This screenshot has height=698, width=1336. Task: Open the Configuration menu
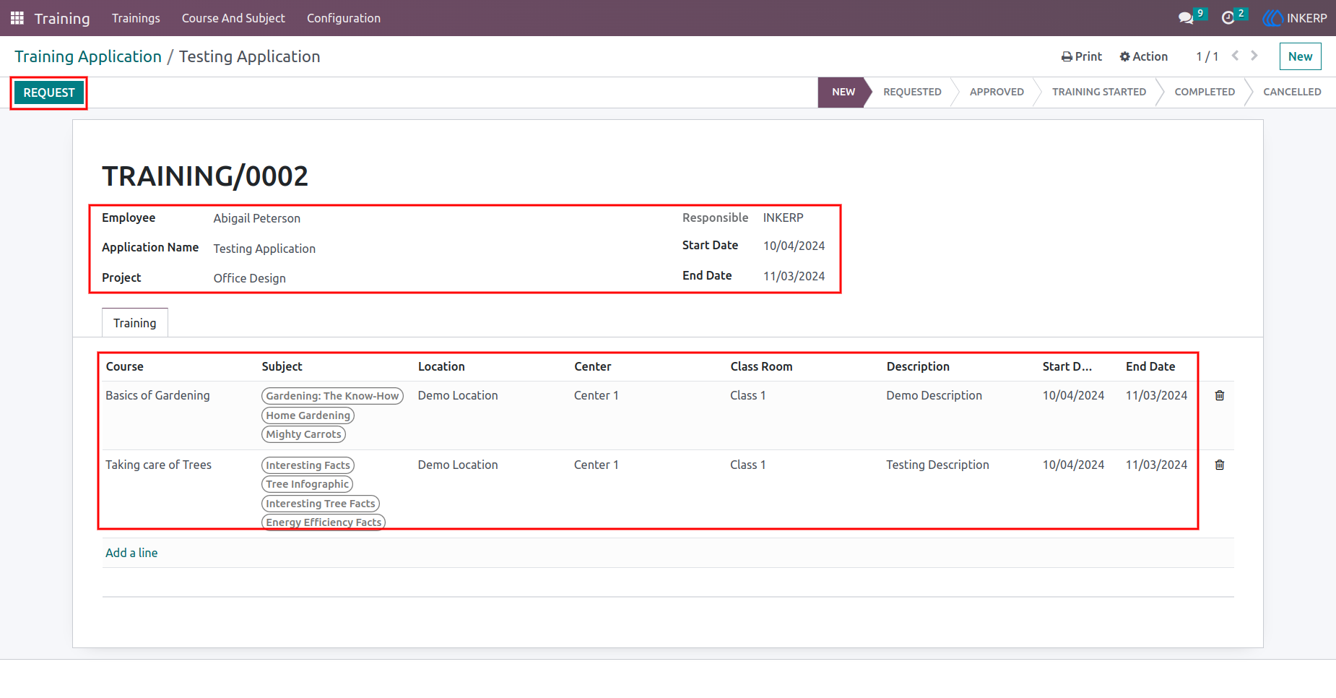pyautogui.click(x=344, y=18)
